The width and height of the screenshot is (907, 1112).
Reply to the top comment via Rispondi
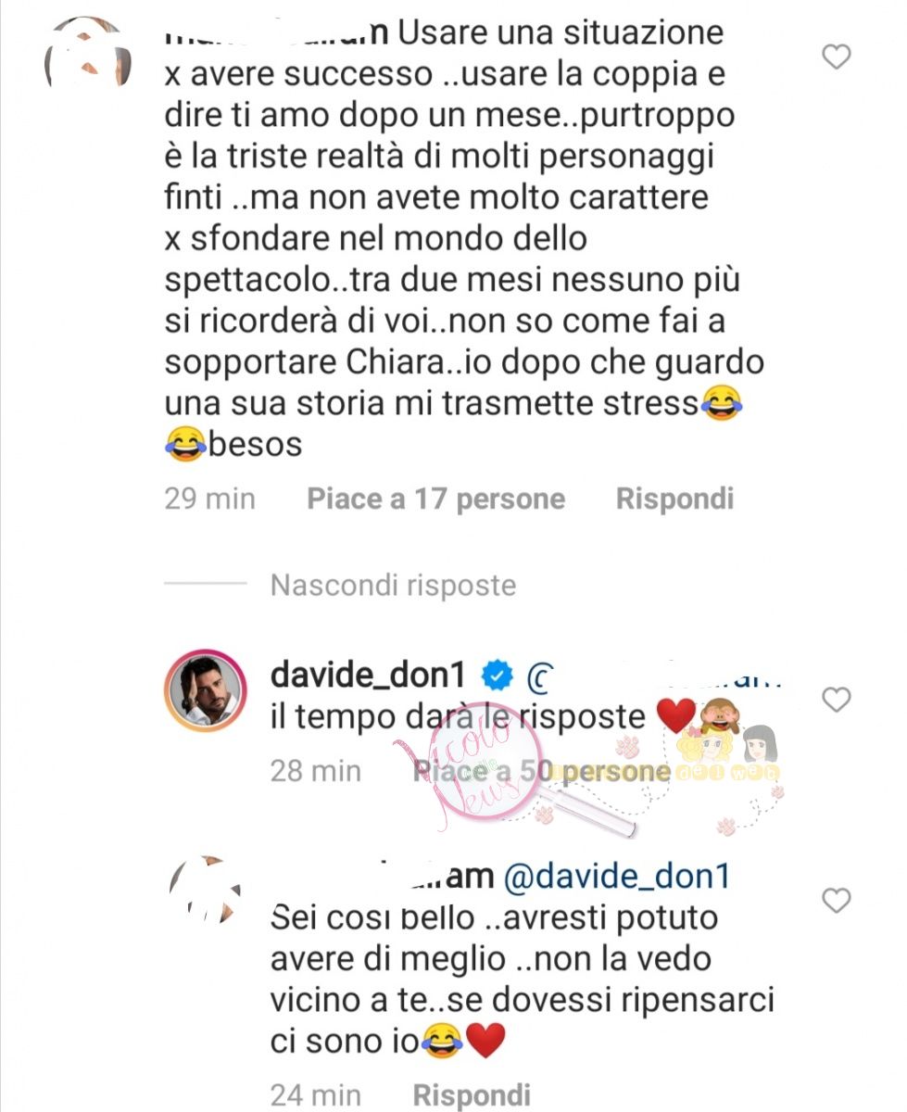(674, 499)
